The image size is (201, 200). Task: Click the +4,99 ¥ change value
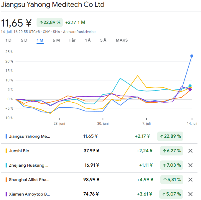click(x=145, y=180)
